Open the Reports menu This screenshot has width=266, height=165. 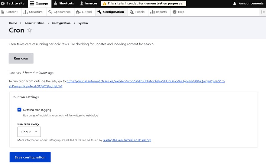(159, 12)
